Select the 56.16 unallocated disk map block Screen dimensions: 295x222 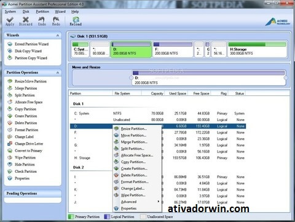click(219, 49)
